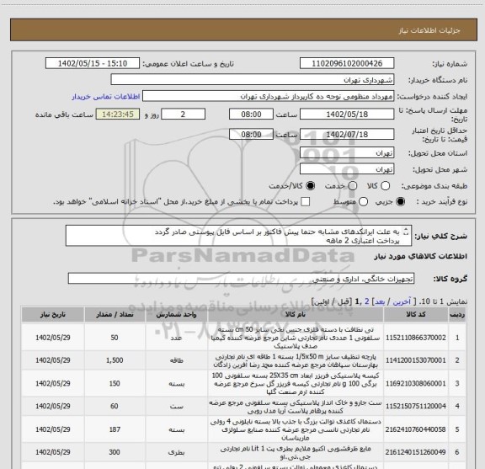Image resolution: width=485 pixels, height=469 pixels.
Task: Toggle the اسناد خزانه اسلامی payment checkbox
Action: (306, 202)
